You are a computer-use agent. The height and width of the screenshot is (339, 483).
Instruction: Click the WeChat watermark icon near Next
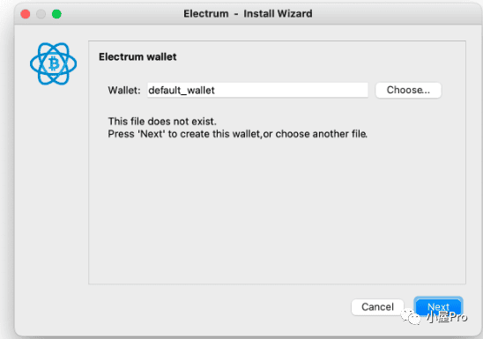[411, 316]
